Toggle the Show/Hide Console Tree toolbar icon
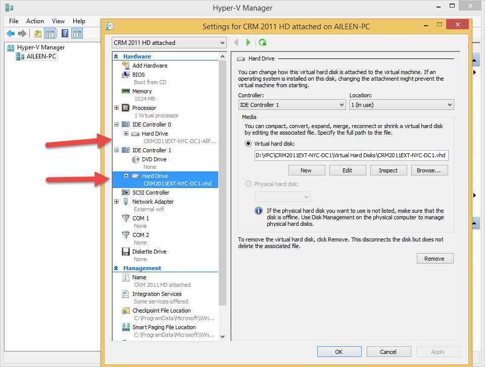485x367 pixels. (50, 33)
